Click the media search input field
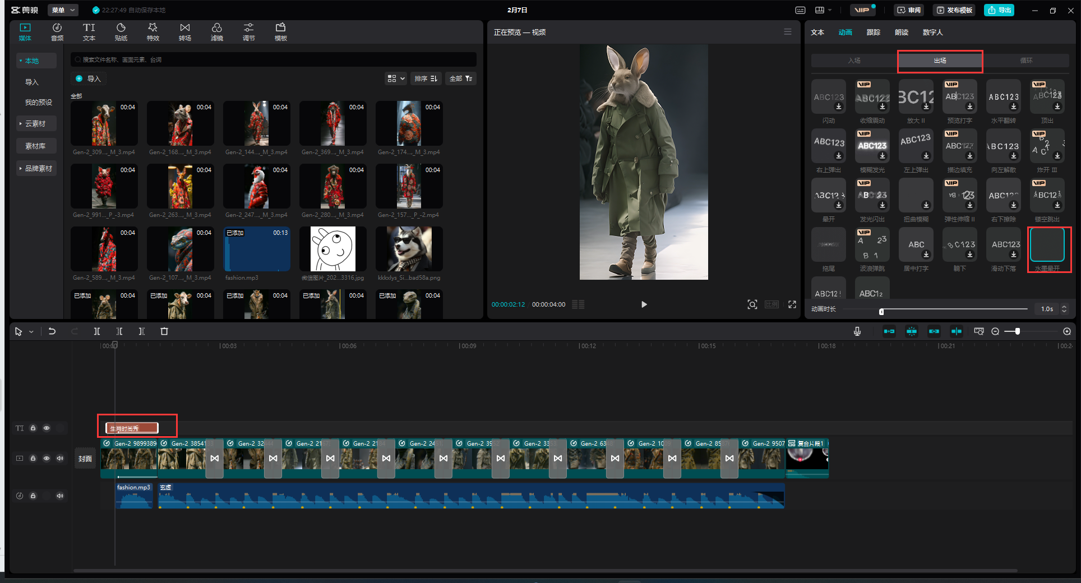1081x583 pixels. (274, 59)
